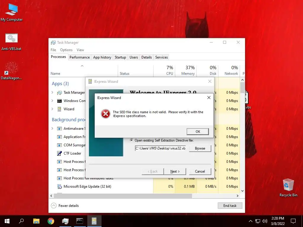Screen dimensions: 303x227
Task: Select the Host Process for Windows Tasks row
Action: point(144,178)
